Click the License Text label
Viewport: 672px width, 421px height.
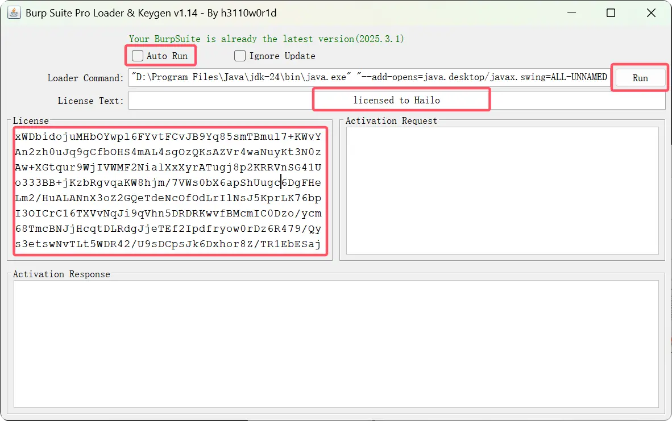pos(90,100)
